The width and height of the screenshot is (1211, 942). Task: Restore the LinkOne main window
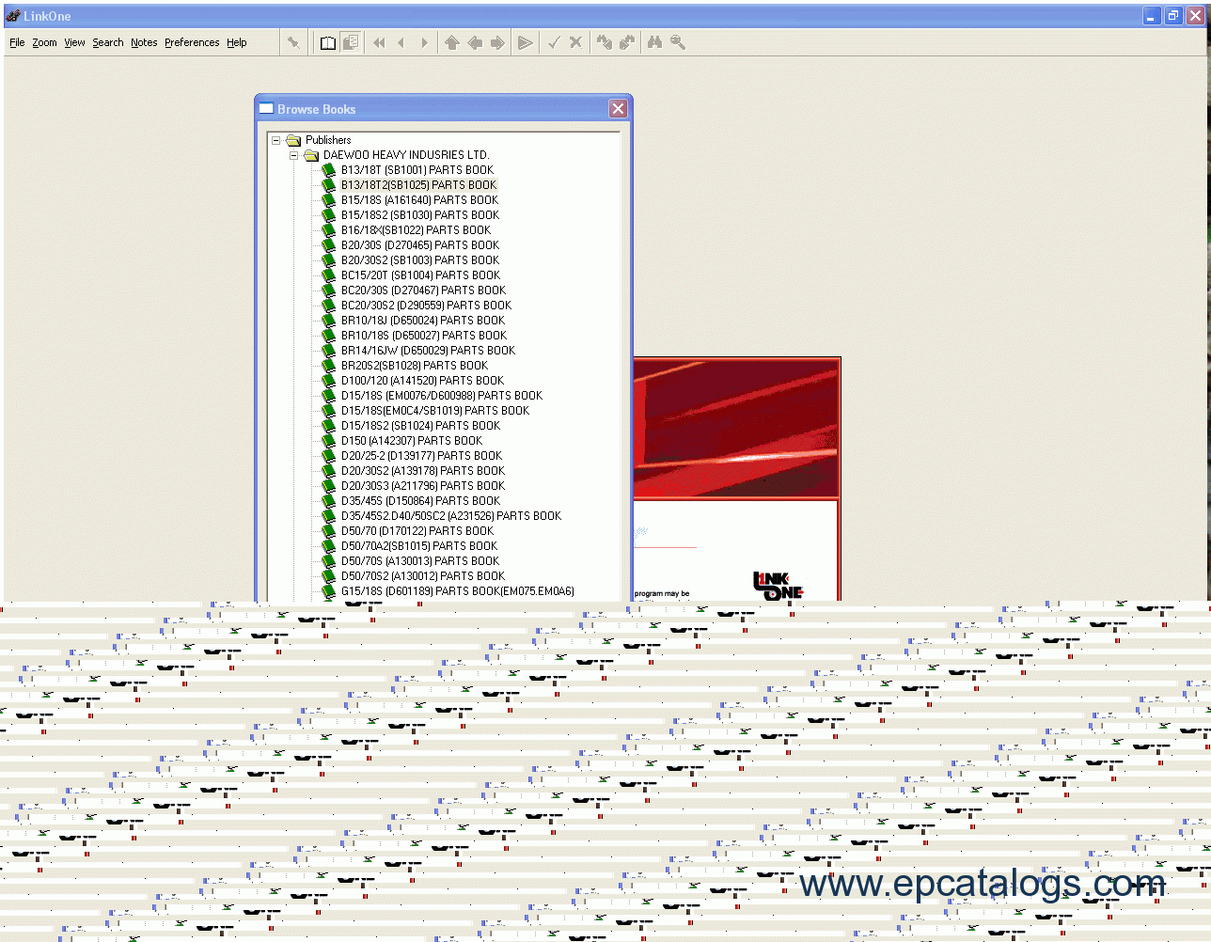[1172, 16]
